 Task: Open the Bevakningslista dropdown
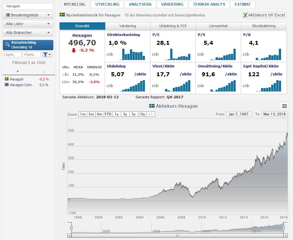coord(28,15)
